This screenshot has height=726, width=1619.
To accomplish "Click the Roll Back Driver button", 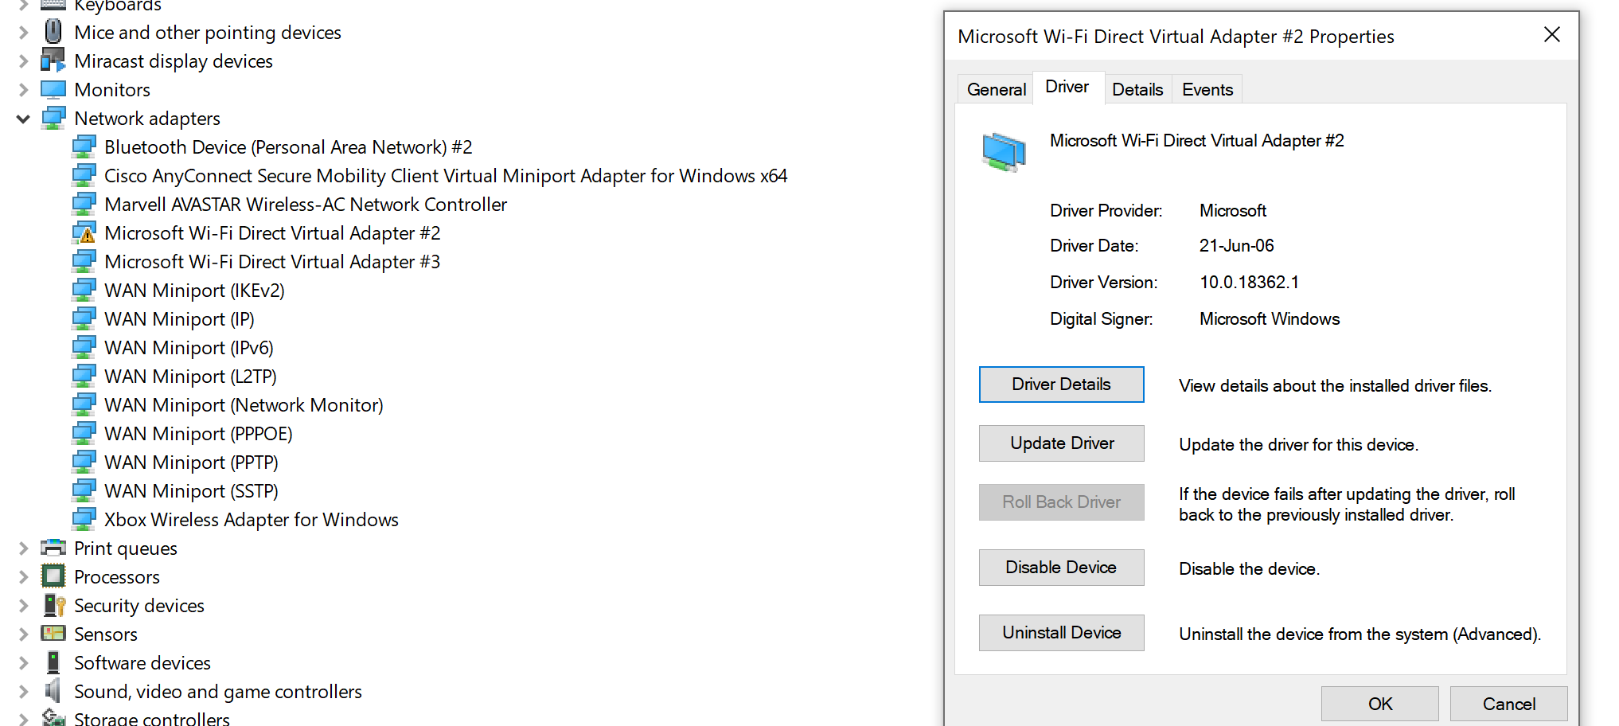I will pyautogui.click(x=1061, y=502).
